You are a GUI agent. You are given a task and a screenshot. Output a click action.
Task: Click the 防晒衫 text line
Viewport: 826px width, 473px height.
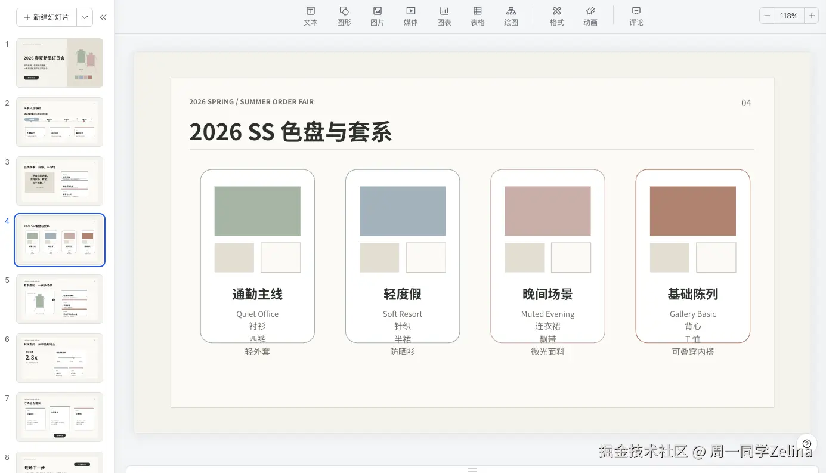[x=403, y=352]
